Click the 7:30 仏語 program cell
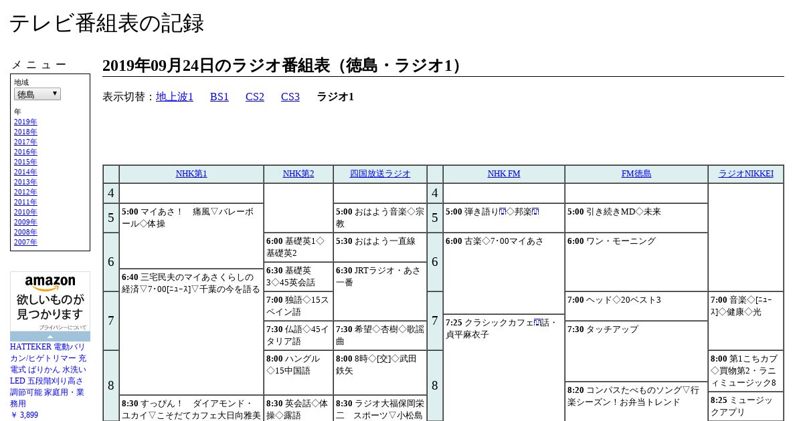Viewport: 803px width, 421px height. (x=298, y=335)
